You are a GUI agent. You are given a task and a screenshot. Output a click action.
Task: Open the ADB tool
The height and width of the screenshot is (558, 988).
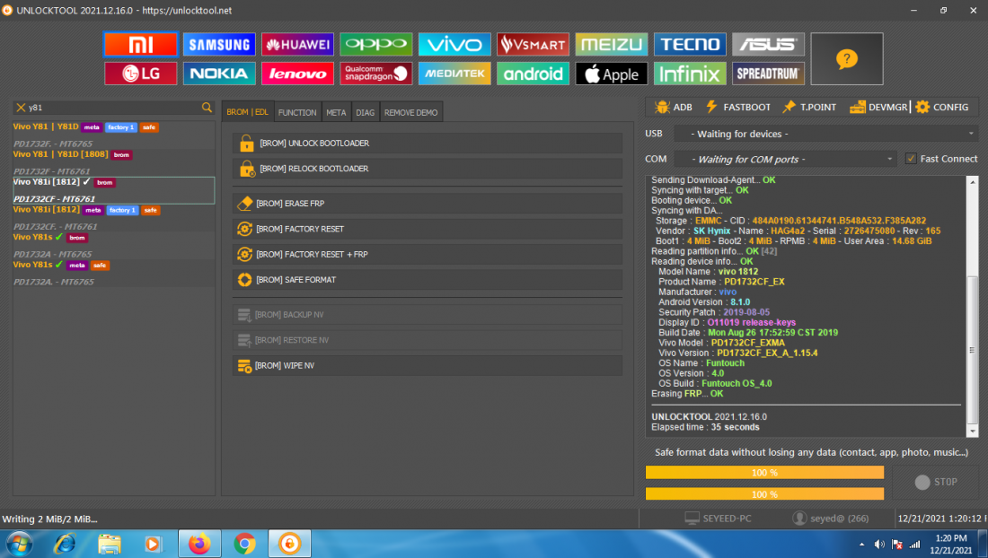click(673, 107)
